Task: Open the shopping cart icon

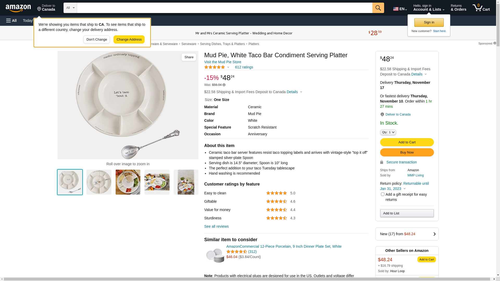Action: point(481,8)
